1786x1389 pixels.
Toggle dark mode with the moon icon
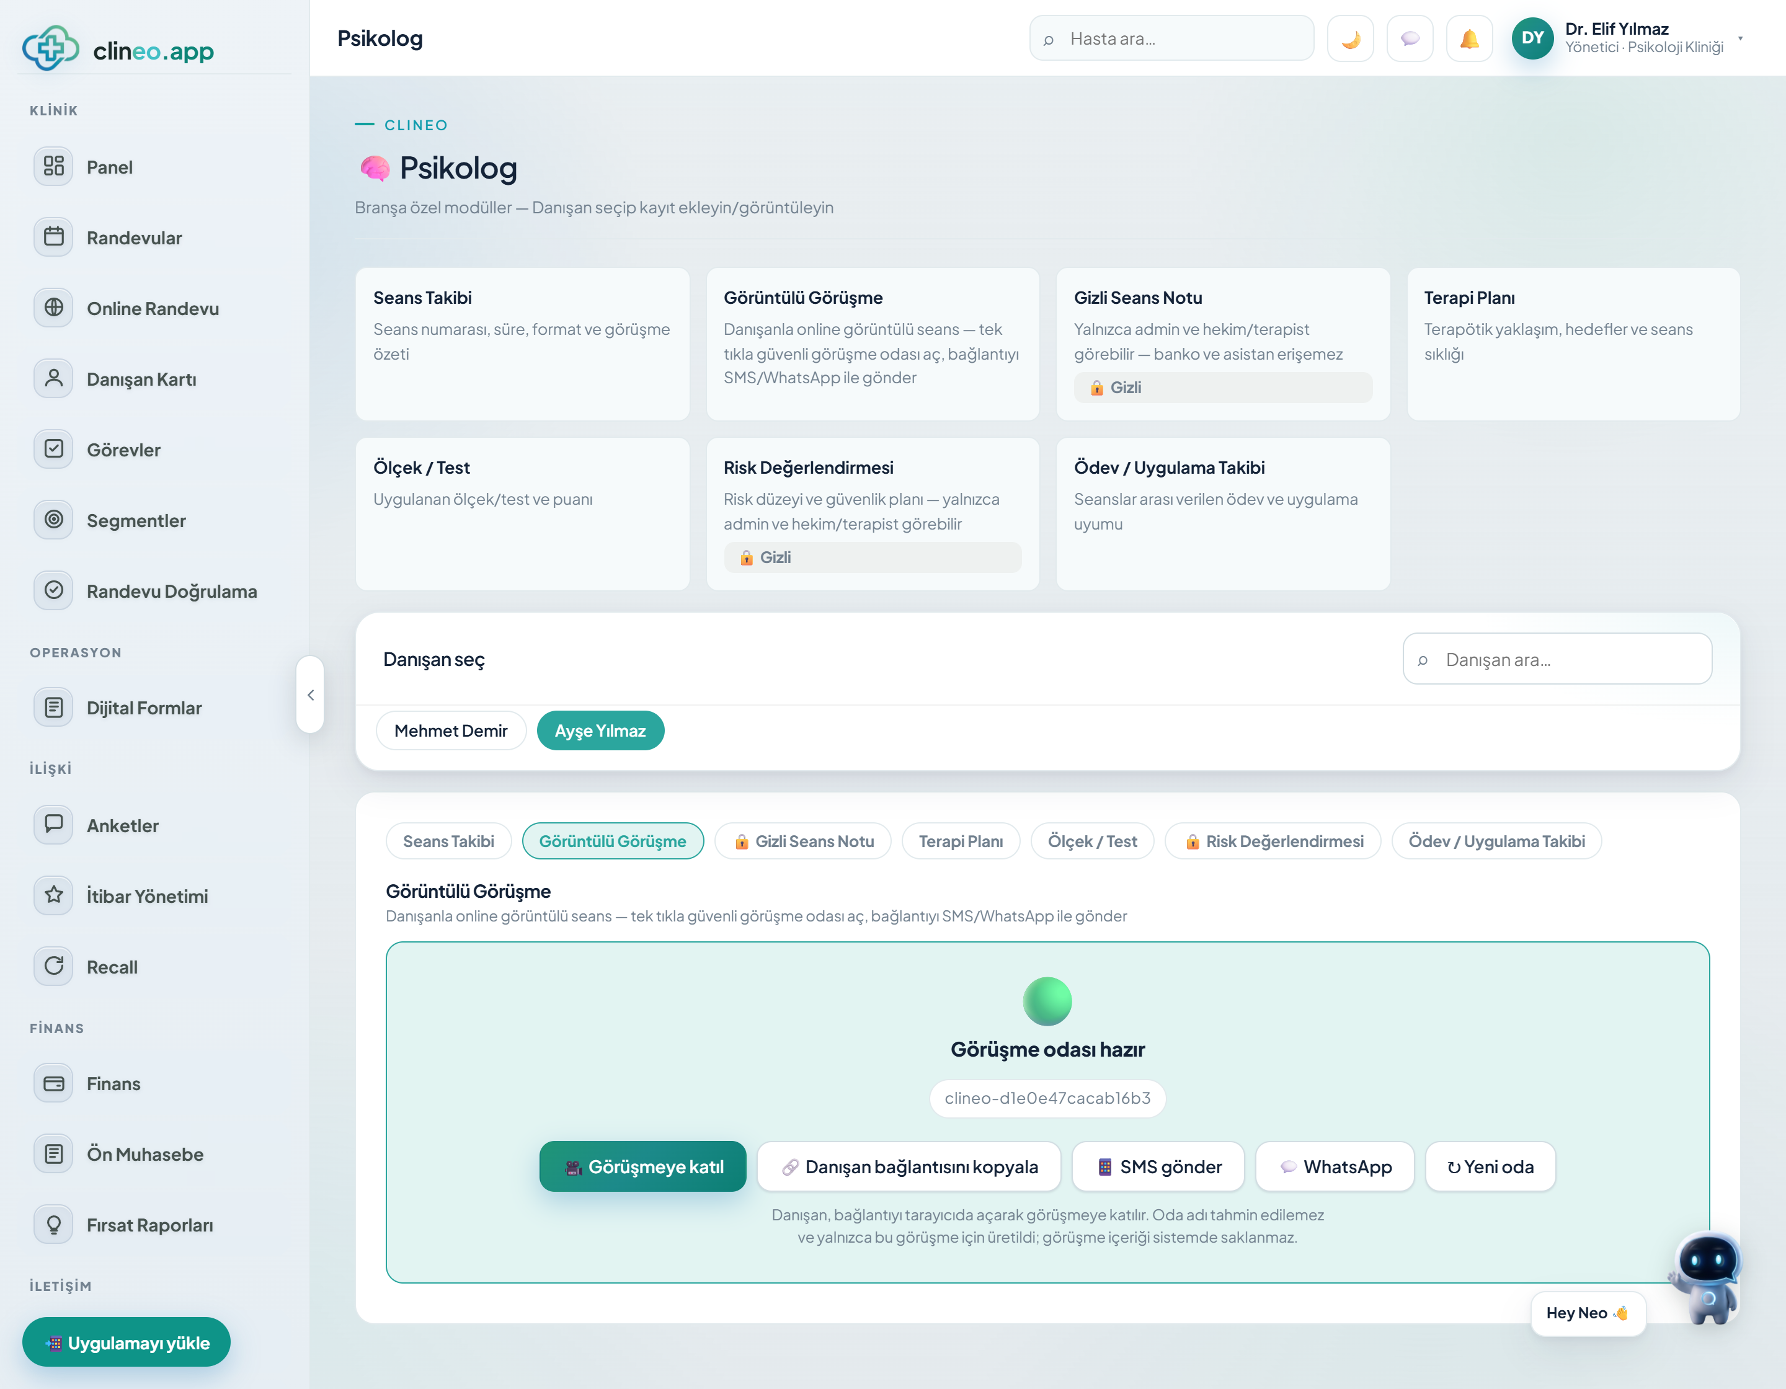pos(1350,38)
